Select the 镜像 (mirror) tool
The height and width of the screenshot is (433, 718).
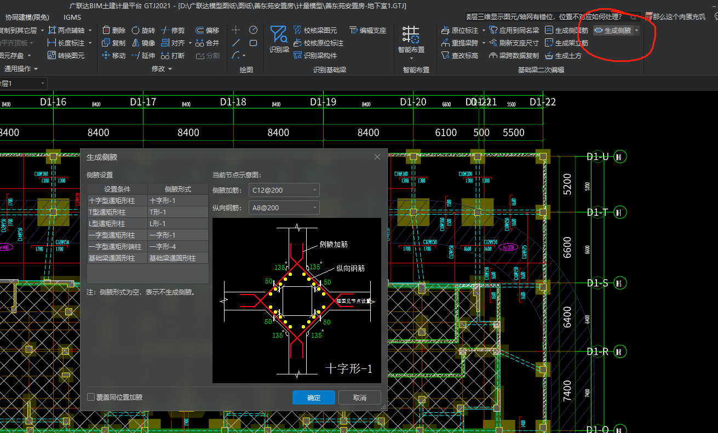click(x=143, y=43)
